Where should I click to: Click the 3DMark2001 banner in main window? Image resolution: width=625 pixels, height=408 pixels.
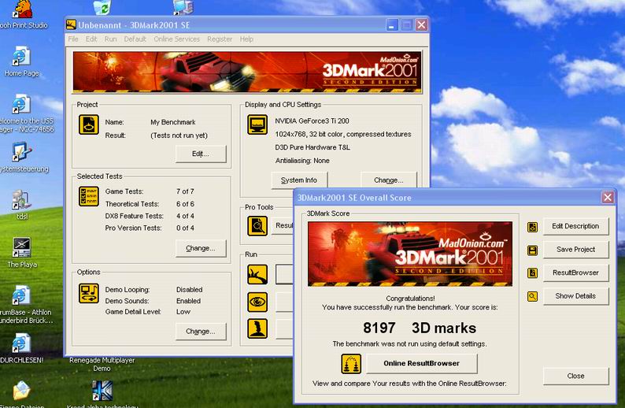[x=247, y=72]
